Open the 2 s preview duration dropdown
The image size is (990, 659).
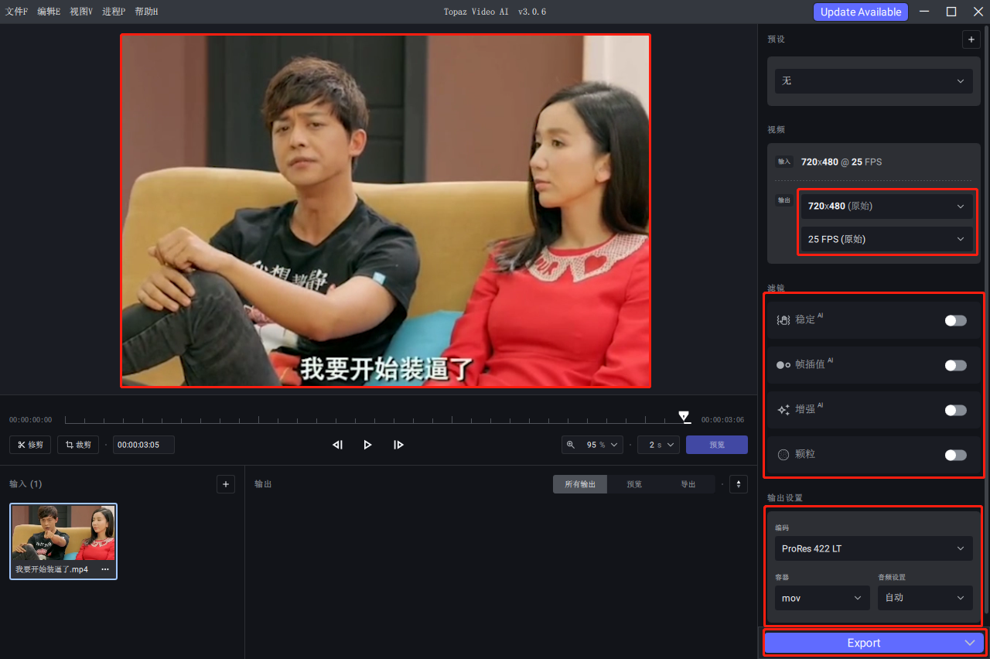click(x=659, y=445)
